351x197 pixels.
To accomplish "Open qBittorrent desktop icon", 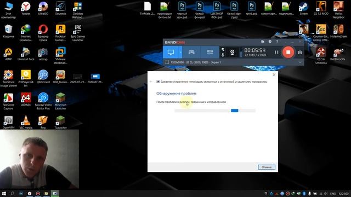I will 43,77.
